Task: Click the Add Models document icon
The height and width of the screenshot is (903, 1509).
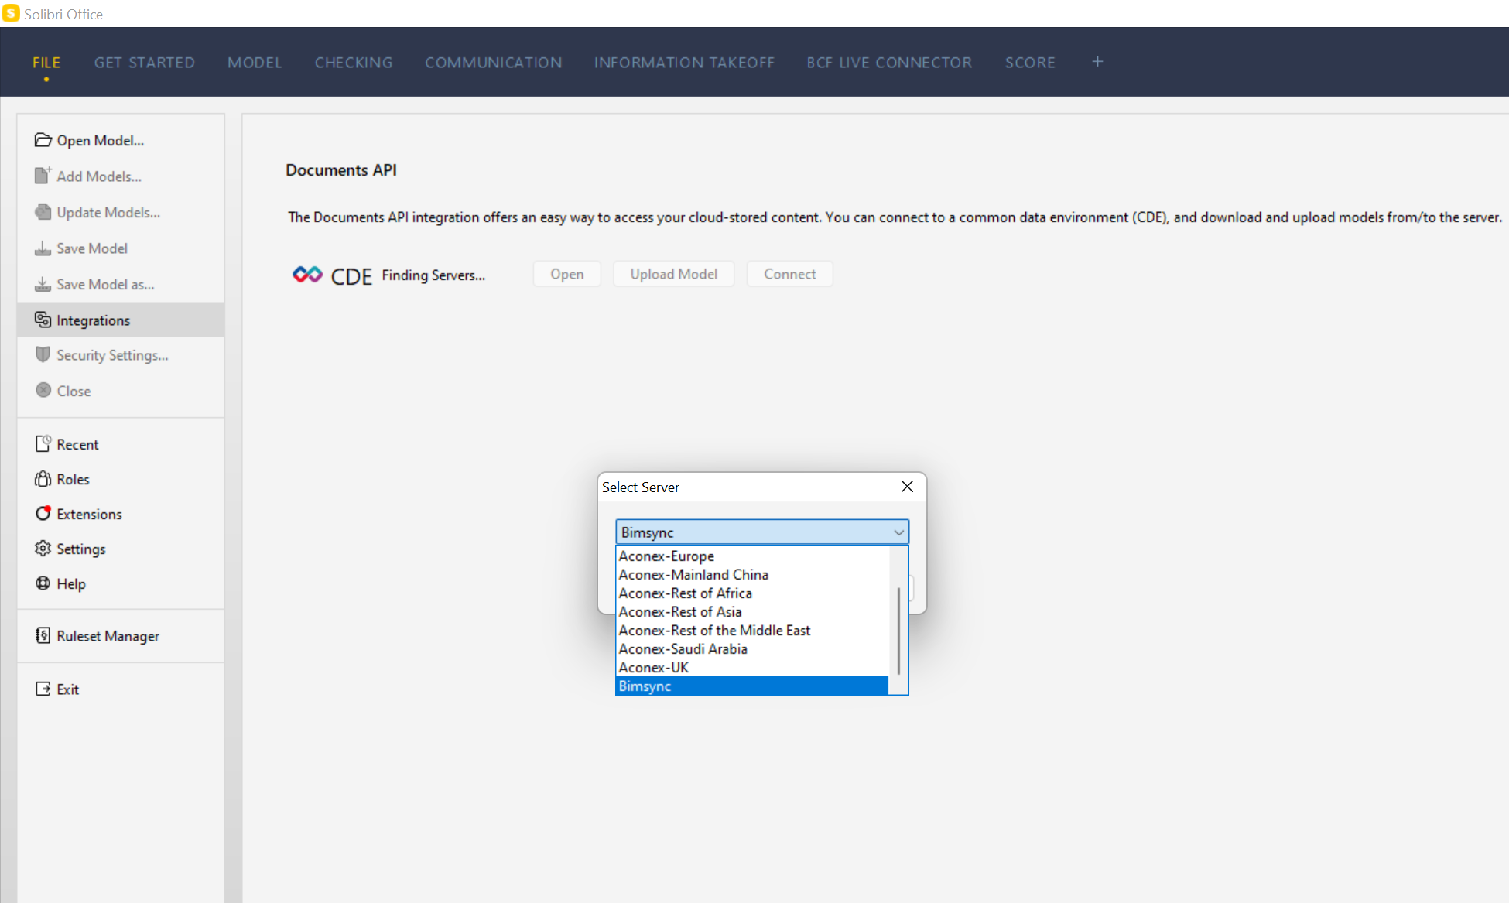Action: coord(43,176)
